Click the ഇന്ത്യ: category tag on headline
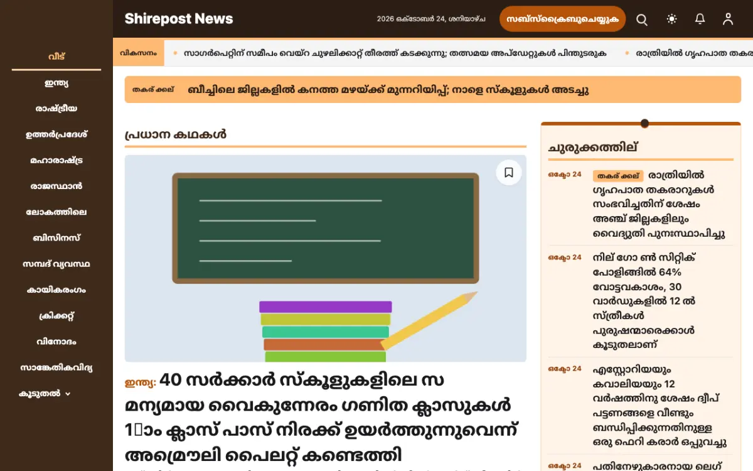Viewport: 753px width, 471px height. click(140, 382)
